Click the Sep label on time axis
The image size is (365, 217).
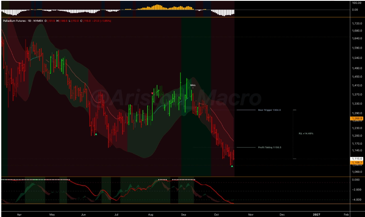183,214
